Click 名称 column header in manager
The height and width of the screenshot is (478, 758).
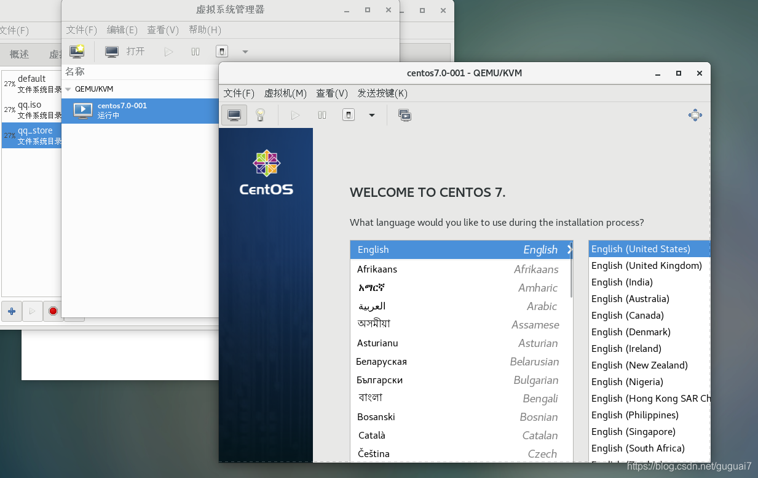75,72
